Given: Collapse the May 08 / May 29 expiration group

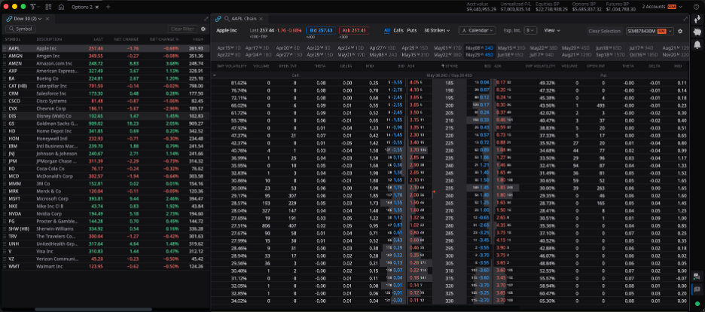Looking at the screenshot, I should click(215, 75).
